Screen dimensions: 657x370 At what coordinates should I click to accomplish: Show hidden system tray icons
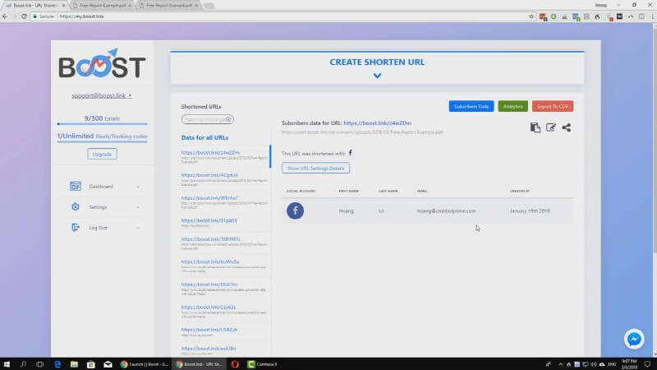tap(561, 364)
